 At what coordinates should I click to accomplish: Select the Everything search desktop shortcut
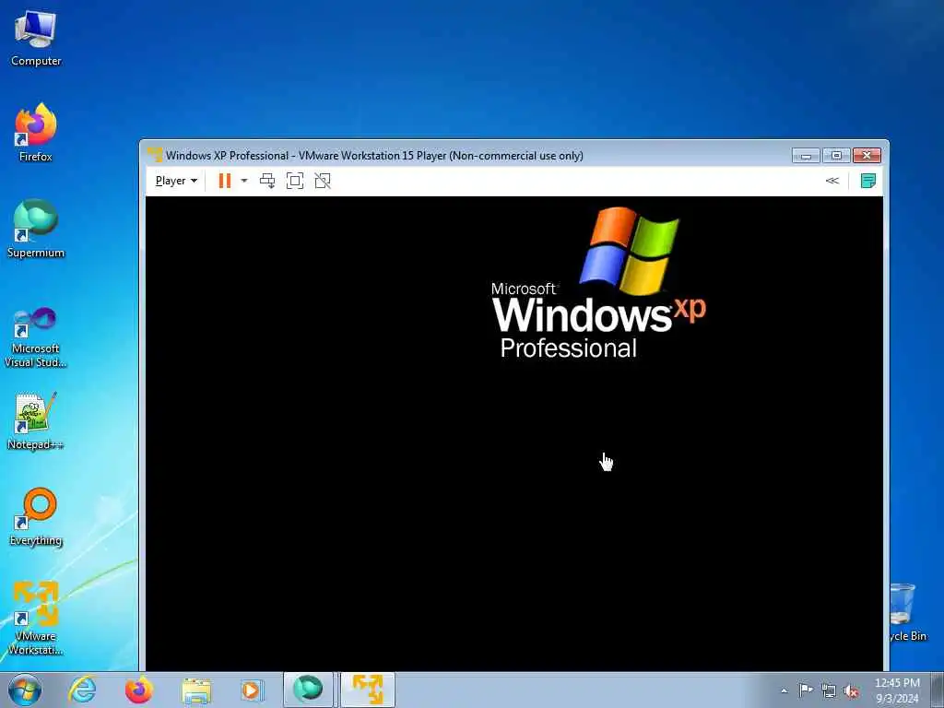click(36, 516)
